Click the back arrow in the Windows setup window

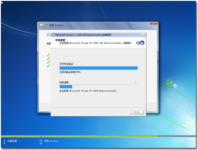pos(41,25)
